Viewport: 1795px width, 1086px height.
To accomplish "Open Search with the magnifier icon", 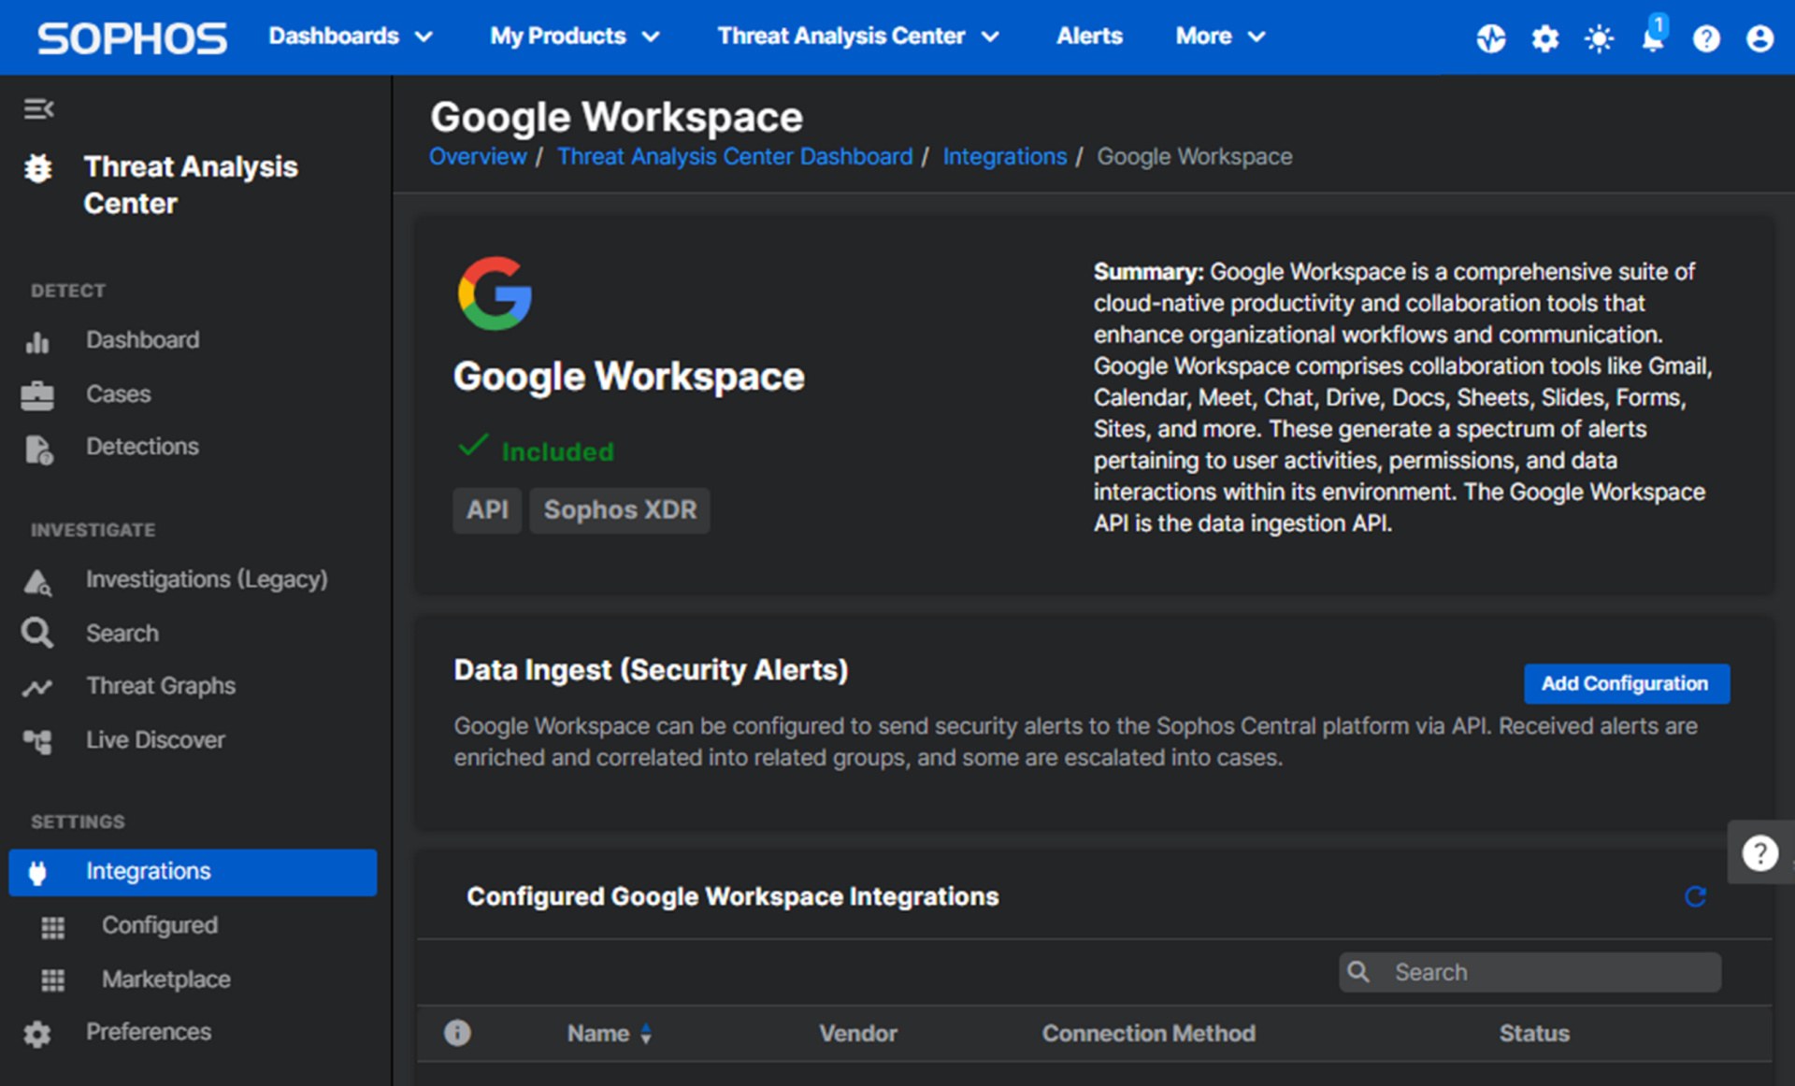I will click(x=37, y=633).
